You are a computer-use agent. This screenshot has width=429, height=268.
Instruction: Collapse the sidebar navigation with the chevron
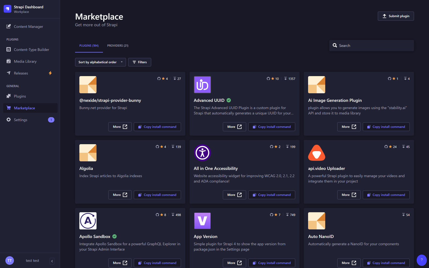pos(52,261)
